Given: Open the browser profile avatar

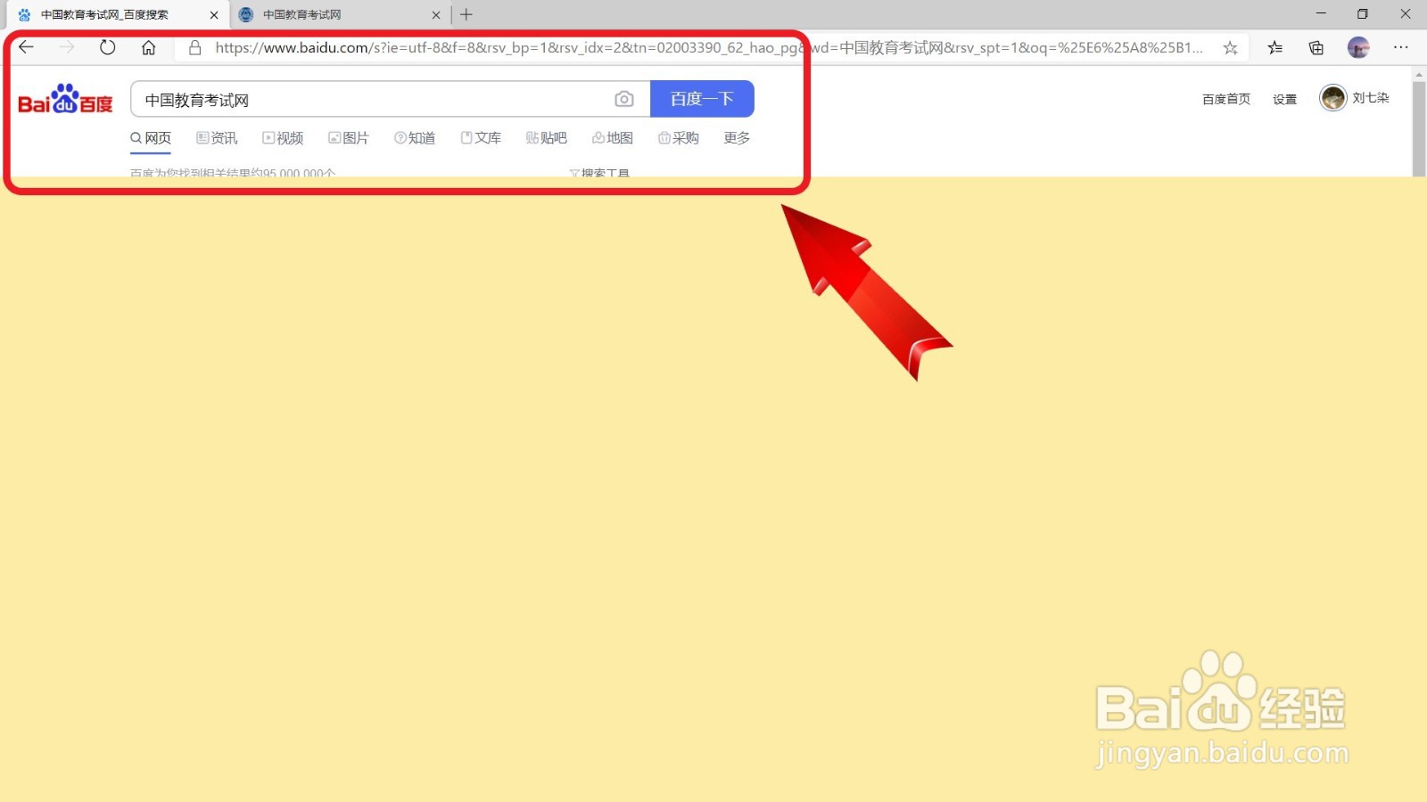Looking at the screenshot, I should [1358, 48].
